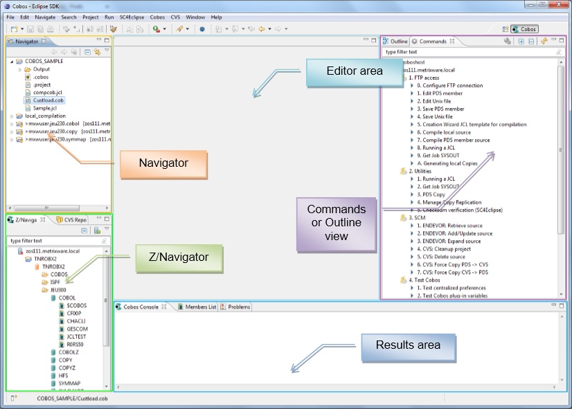Viewport: 572px width, 409px height.
Task: Maximize the editor area
Action: (x=373, y=40)
